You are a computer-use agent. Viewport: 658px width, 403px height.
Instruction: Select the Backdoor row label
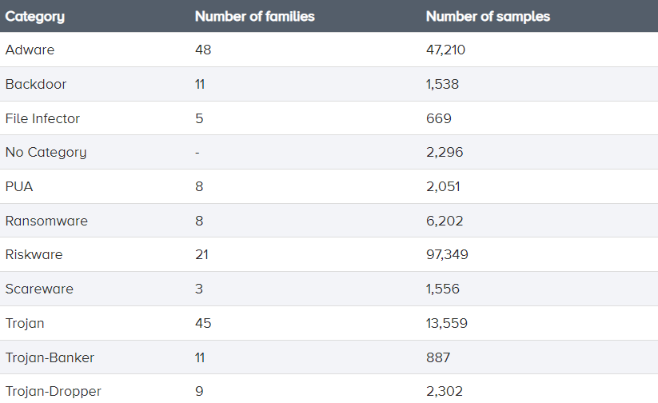point(35,84)
